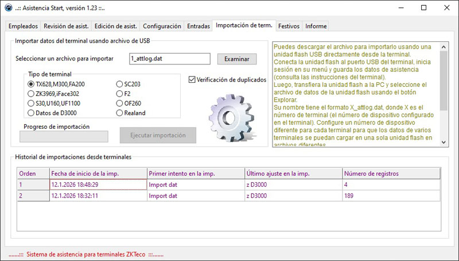Select the Realand radio button
The image size is (459, 261).
click(x=119, y=113)
